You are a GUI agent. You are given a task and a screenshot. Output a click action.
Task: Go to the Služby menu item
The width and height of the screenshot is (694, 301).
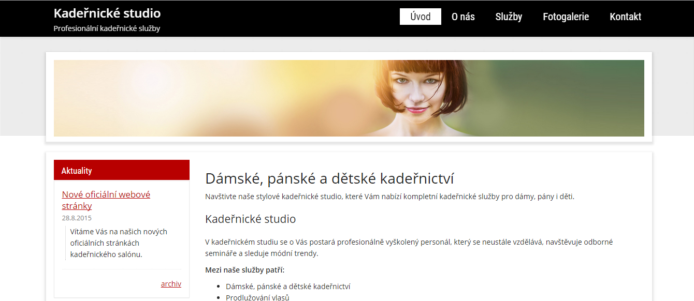pyautogui.click(x=509, y=17)
